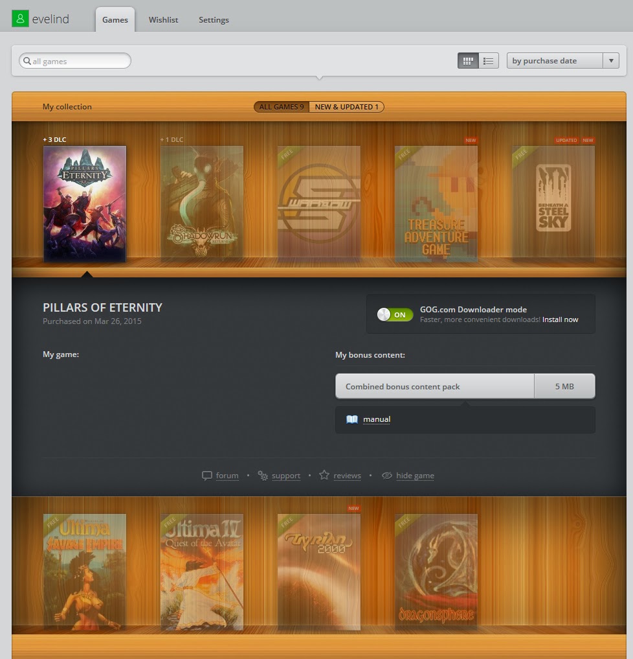This screenshot has width=633, height=659.
Task: Open the reviews link
Action: click(347, 476)
